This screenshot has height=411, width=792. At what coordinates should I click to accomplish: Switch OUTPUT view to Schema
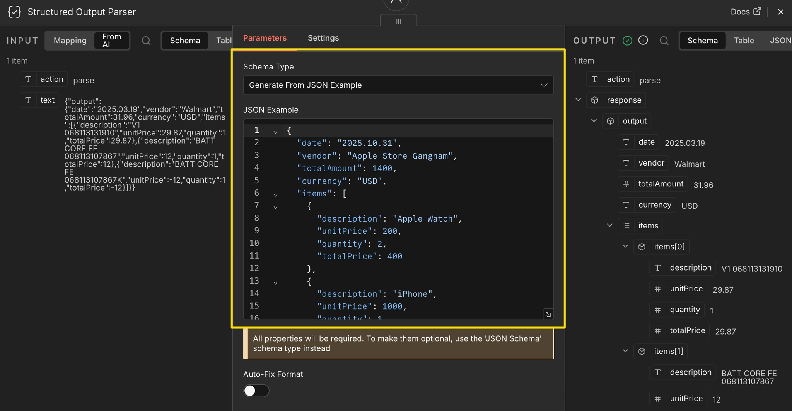point(702,41)
